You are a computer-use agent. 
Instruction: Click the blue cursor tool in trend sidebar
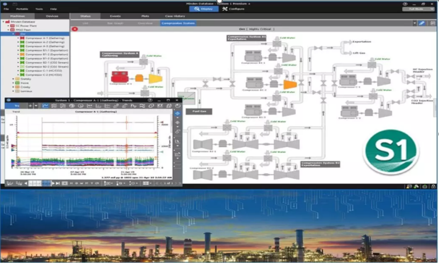(x=178, y=114)
